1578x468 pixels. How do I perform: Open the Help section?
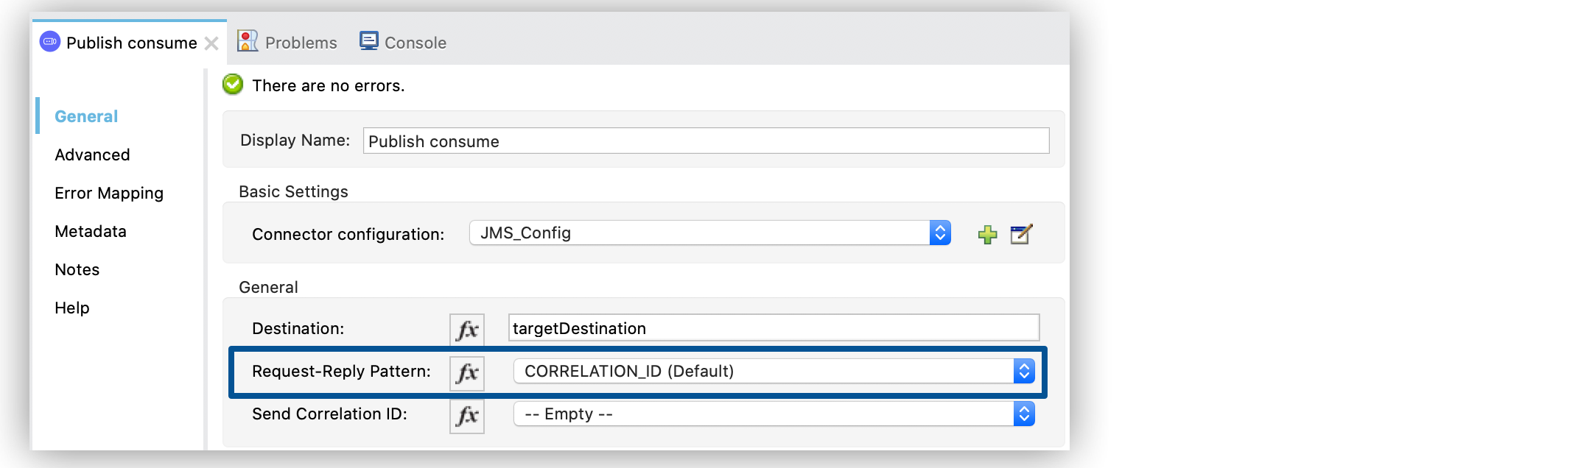[x=71, y=308]
